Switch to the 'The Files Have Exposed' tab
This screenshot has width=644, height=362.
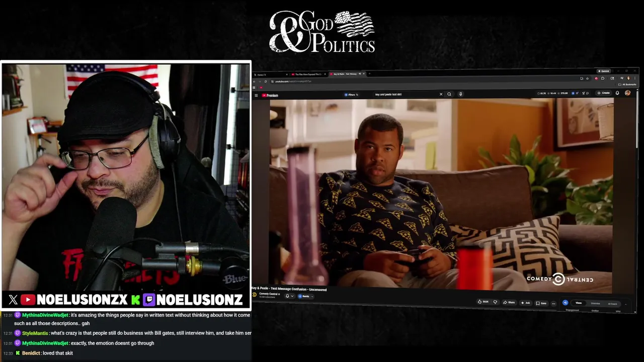[x=308, y=74]
